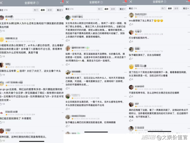Select 最新 sort in right panel
This screenshot has height=143, width=190.
(170, 8)
